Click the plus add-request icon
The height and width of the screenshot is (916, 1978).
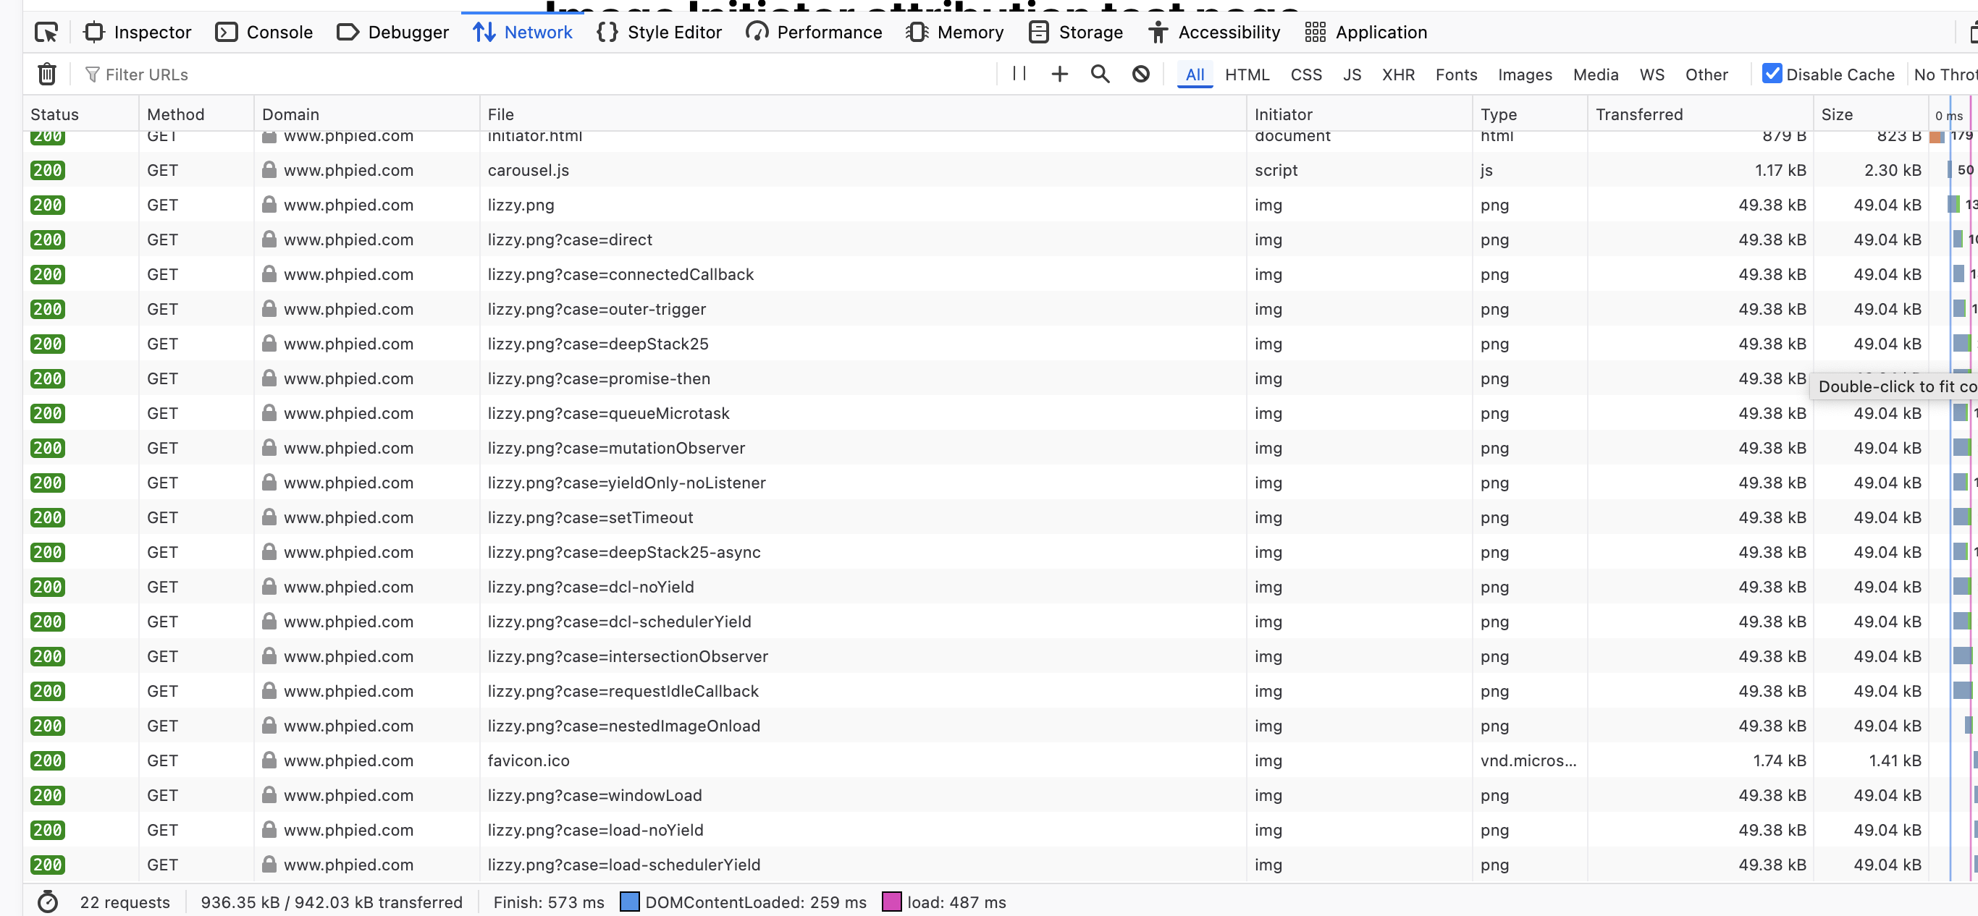point(1060,75)
